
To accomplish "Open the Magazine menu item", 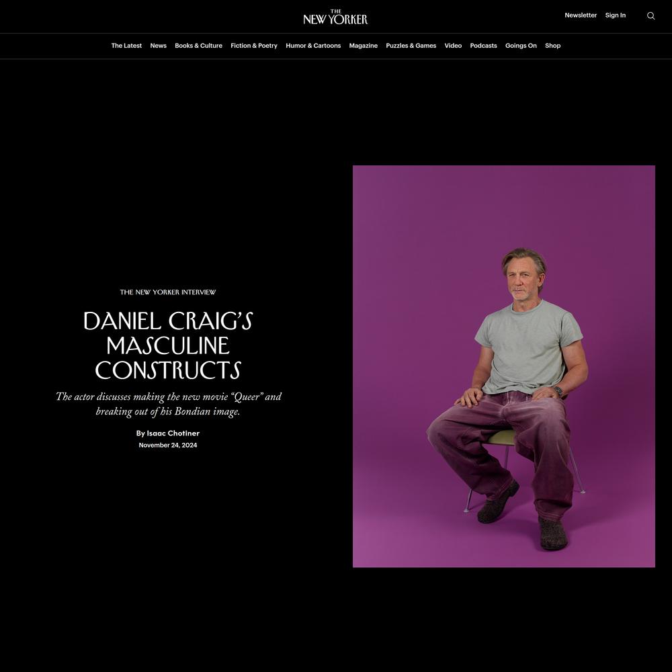I will pyautogui.click(x=363, y=46).
